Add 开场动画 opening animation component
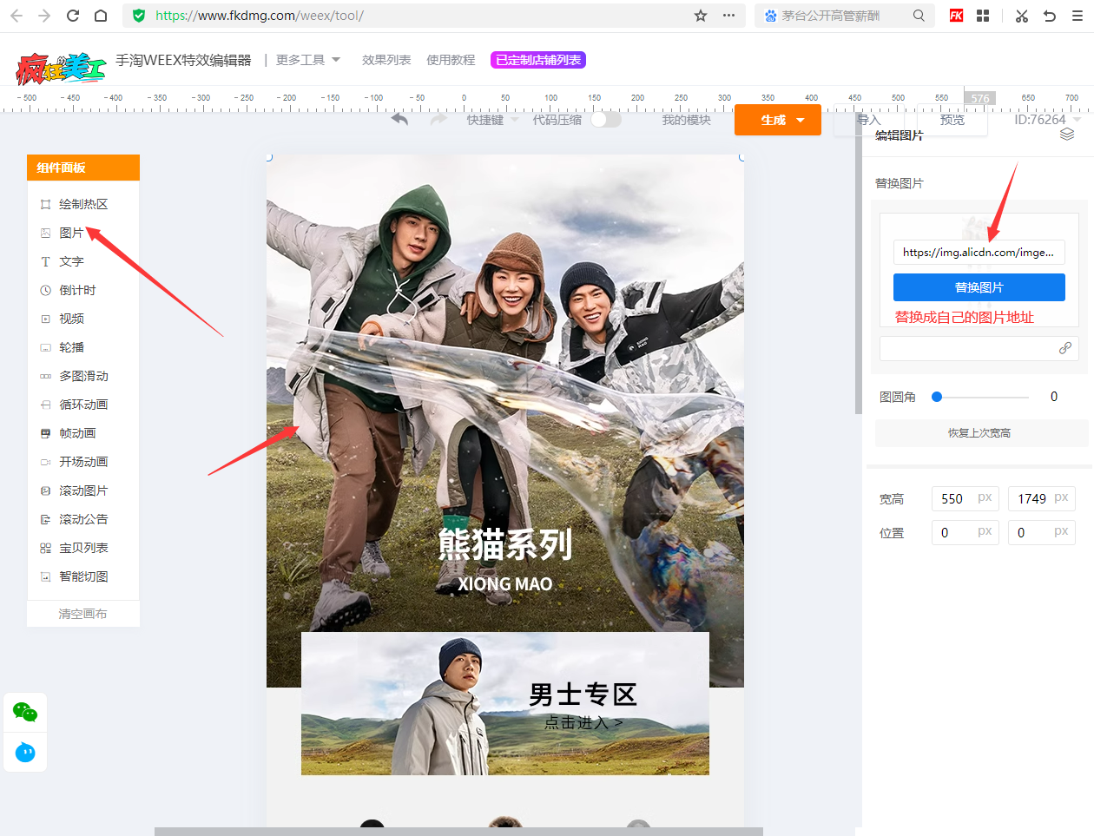Screen dimensions: 1094x836 (83, 462)
